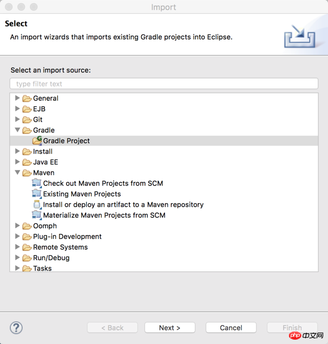Click the Existing Maven Projects icon
Image resolution: width=328 pixels, height=344 pixels.
37,194
